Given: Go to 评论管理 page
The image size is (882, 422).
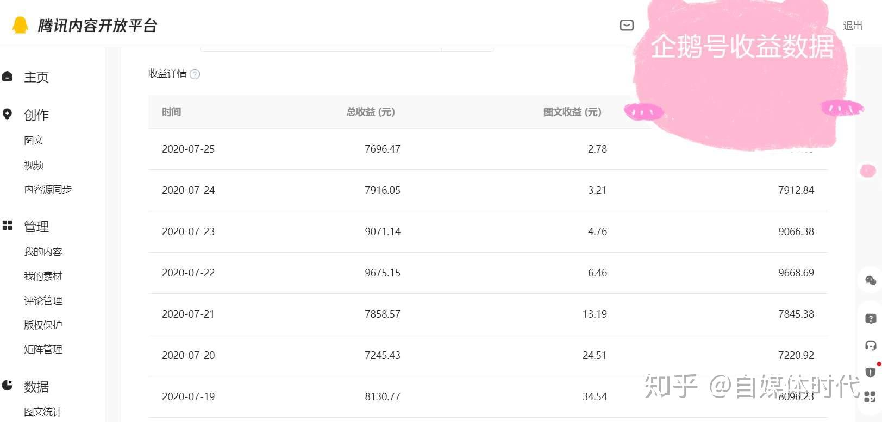Looking at the screenshot, I should [43, 300].
